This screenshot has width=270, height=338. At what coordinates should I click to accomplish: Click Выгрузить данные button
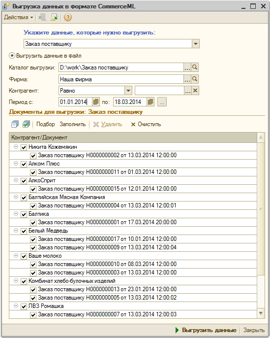click(206, 330)
